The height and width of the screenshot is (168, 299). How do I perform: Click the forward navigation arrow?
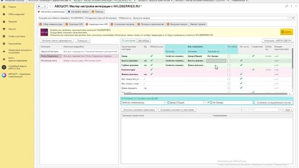tap(45, 6)
